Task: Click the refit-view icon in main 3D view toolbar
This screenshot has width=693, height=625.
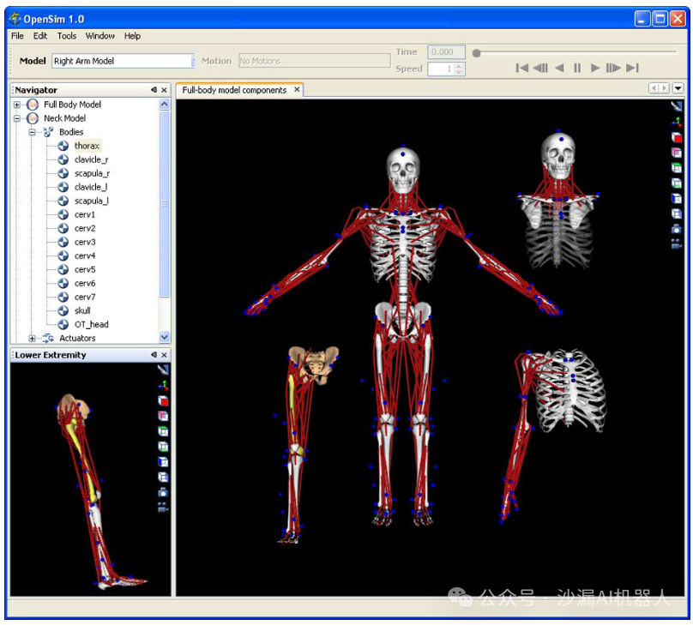Action: pos(676,106)
